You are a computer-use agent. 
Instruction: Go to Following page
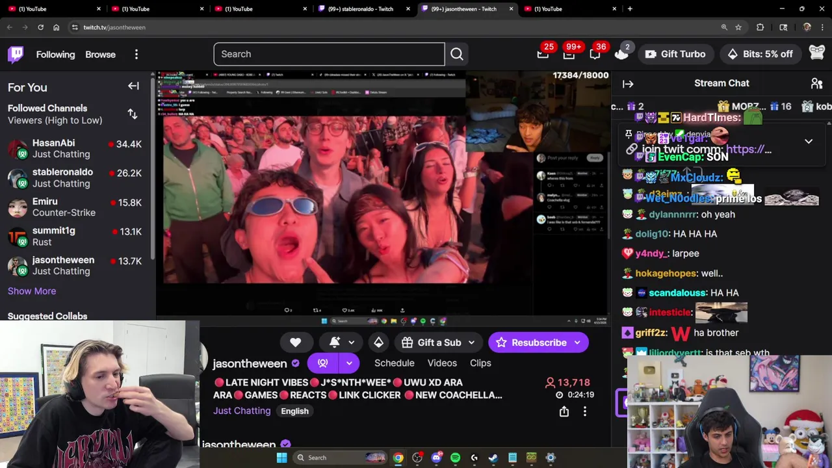click(x=55, y=55)
